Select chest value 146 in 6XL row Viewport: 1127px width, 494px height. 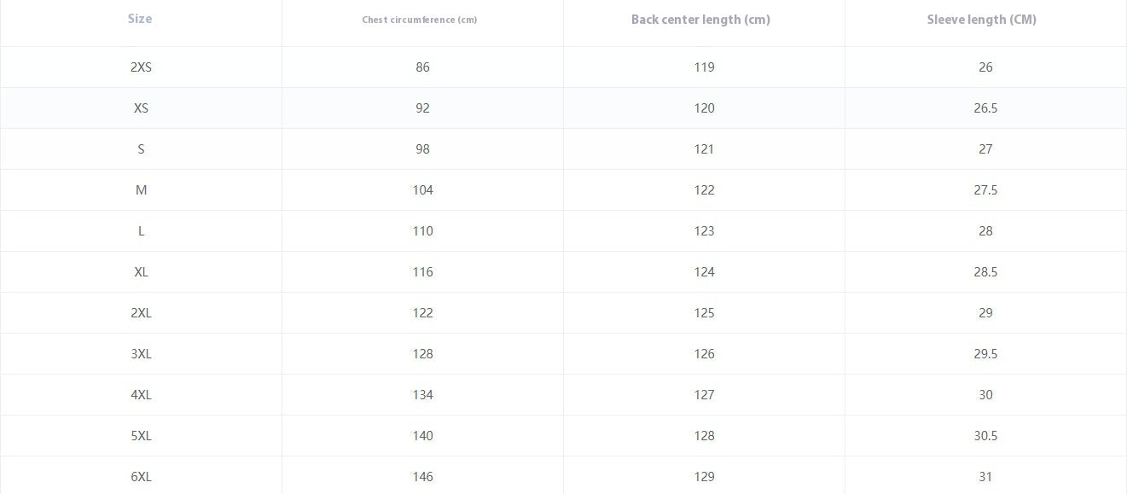tap(422, 477)
